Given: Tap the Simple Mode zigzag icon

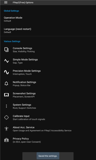Looking at the screenshot, I should tap(6, 61).
